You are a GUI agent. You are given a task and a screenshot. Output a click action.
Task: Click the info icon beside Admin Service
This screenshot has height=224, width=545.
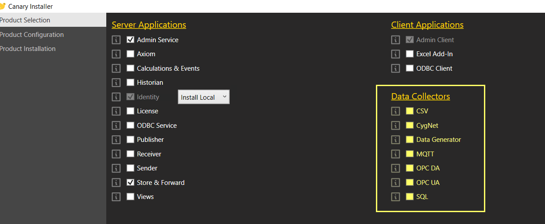coord(116,40)
